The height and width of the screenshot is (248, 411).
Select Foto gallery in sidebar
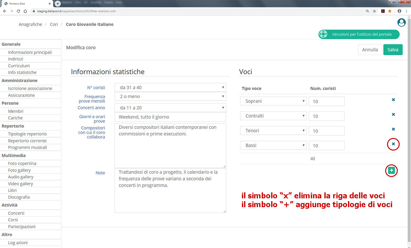(20, 170)
